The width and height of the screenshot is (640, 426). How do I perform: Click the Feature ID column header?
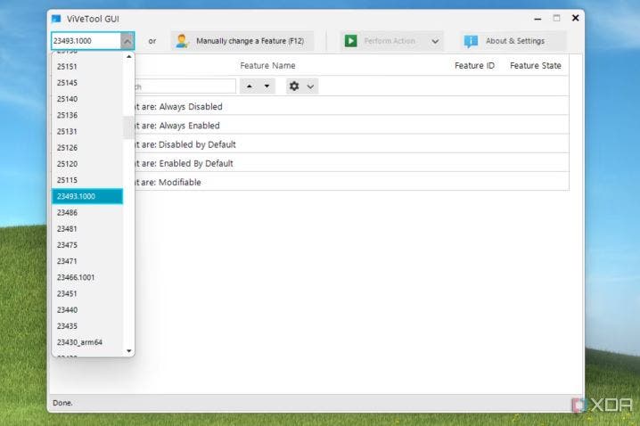coord(475,66)
